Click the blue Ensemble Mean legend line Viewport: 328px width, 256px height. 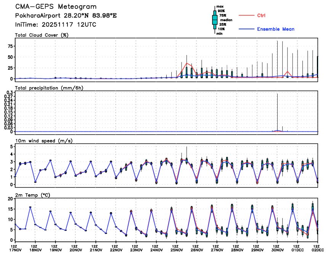(x=246, y=29)
